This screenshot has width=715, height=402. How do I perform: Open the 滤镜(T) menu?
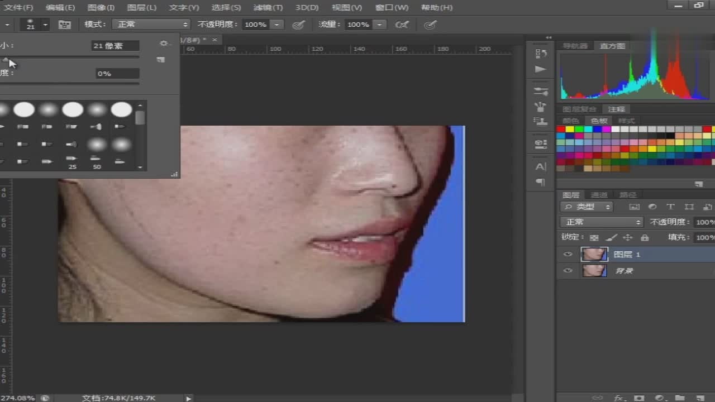[x=268, y=8]
